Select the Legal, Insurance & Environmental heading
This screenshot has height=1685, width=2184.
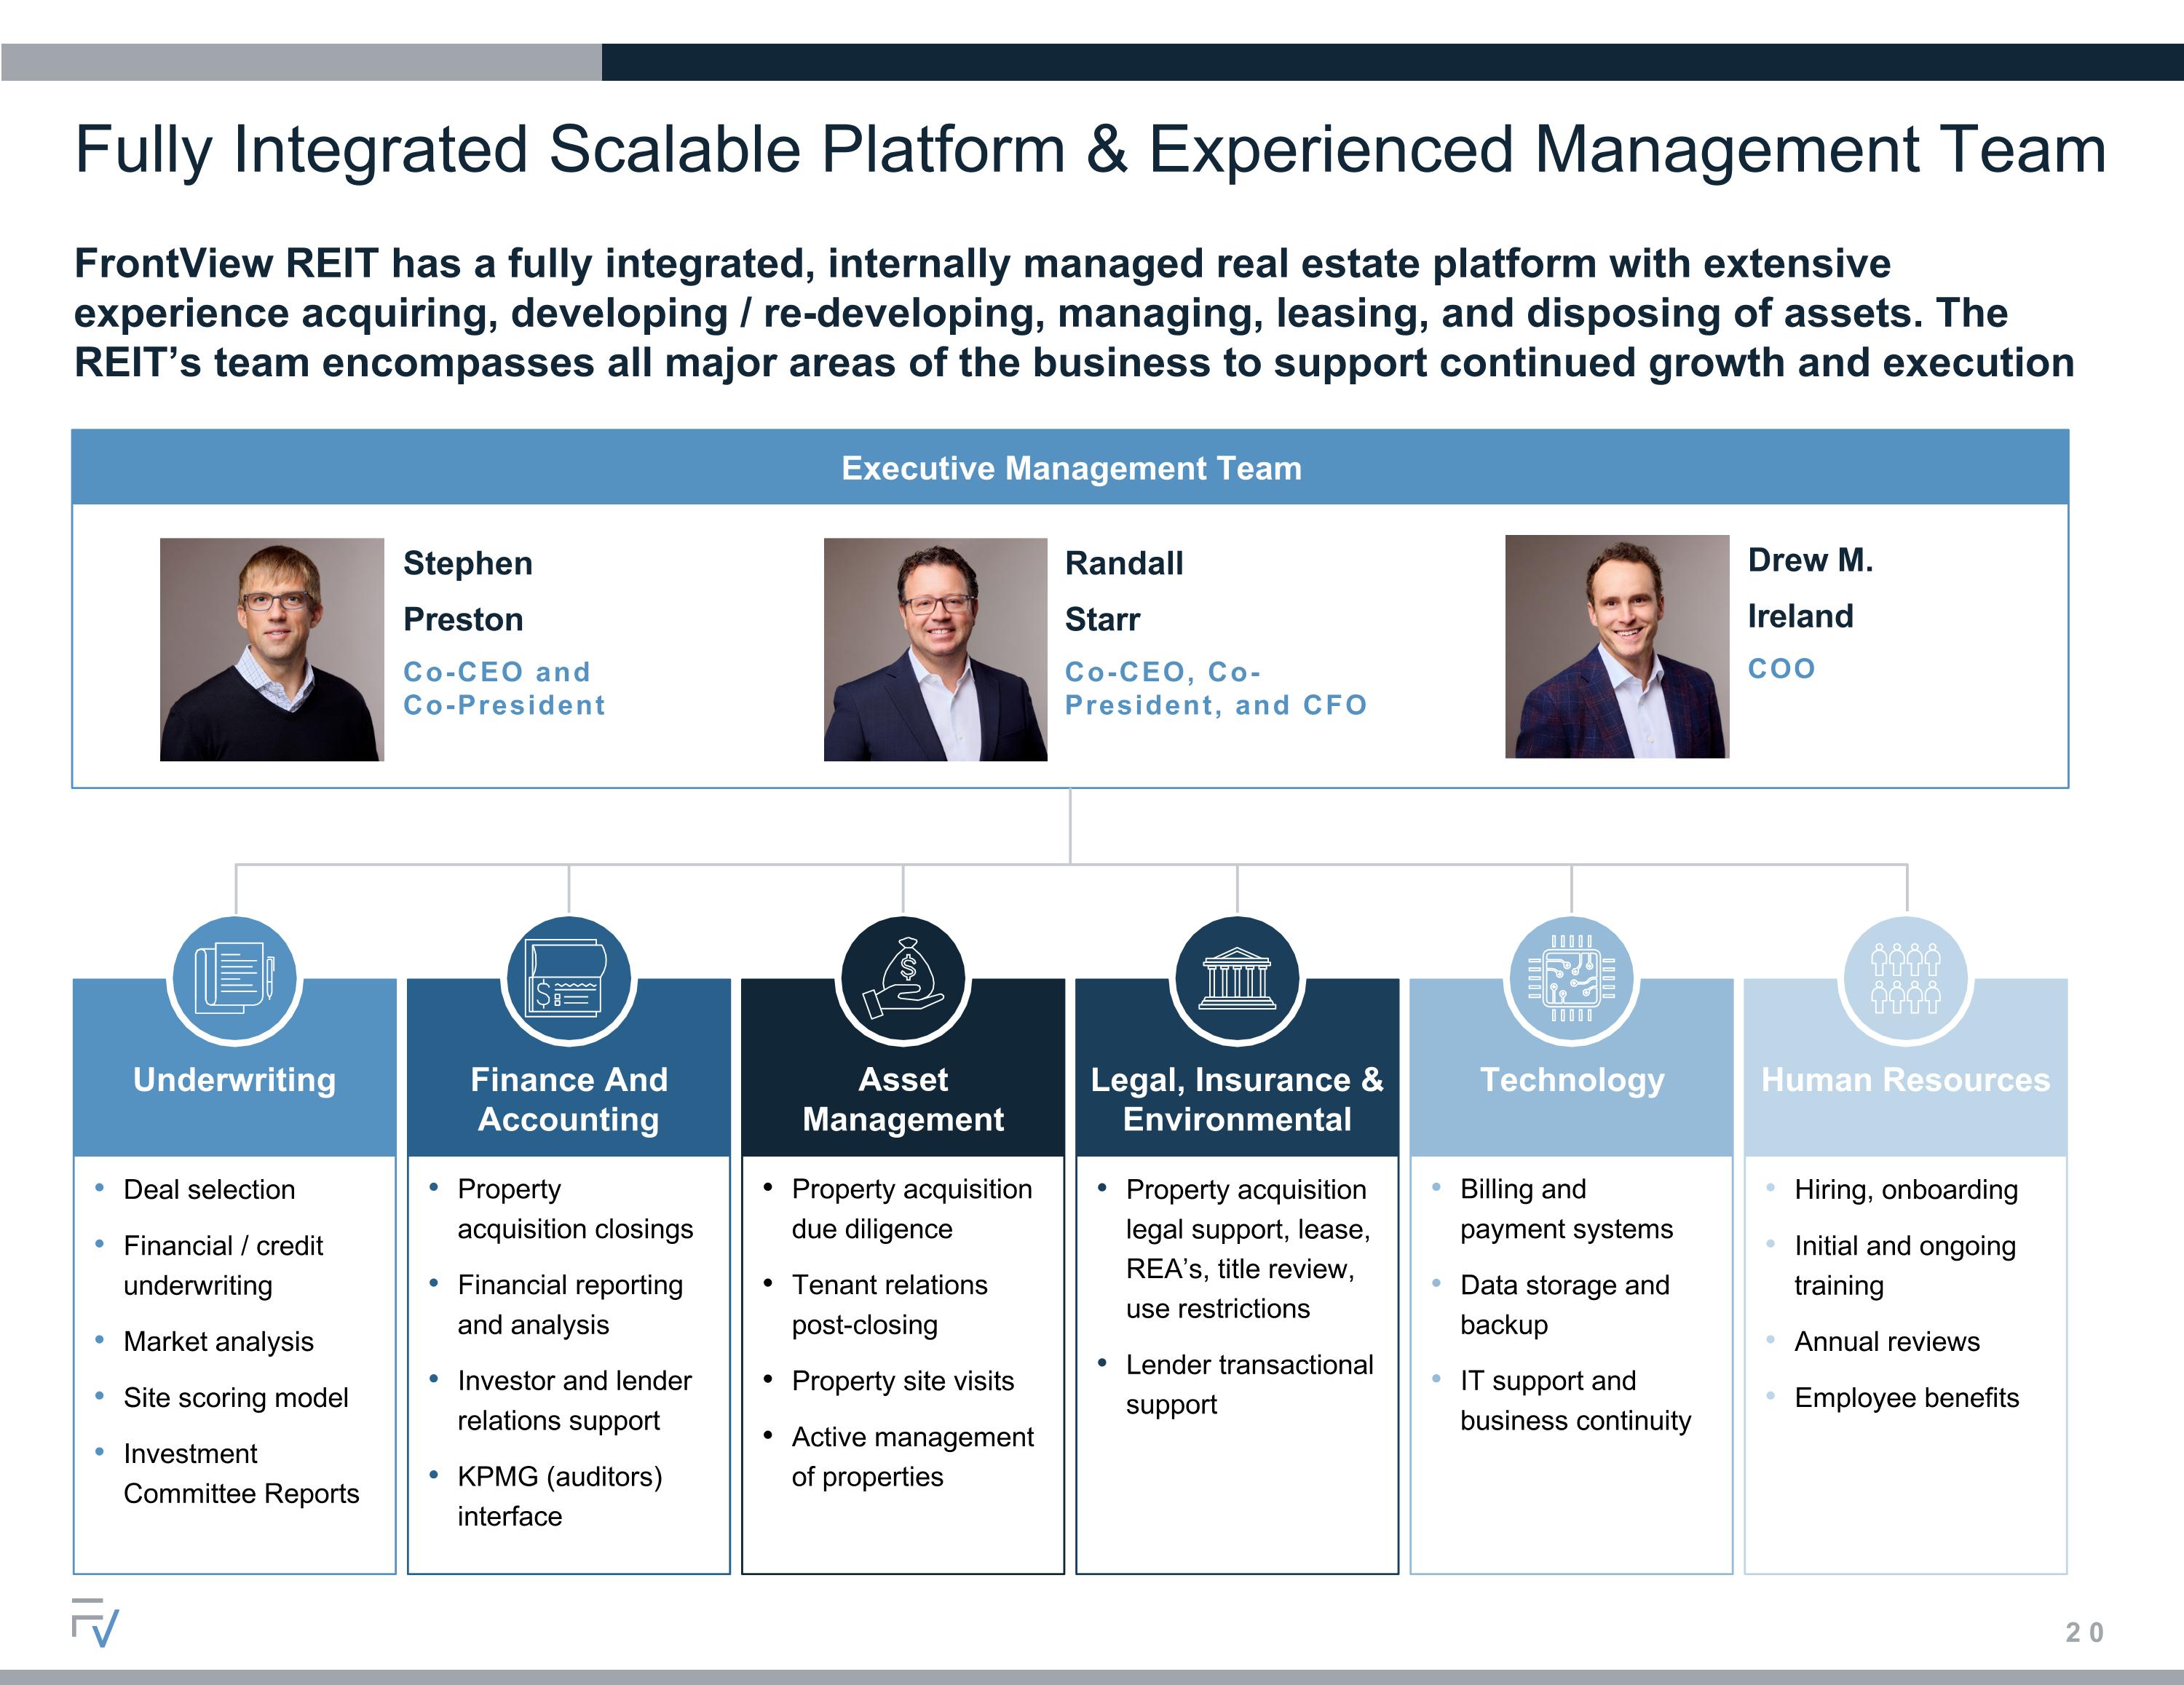(x=1237, y=1099)
